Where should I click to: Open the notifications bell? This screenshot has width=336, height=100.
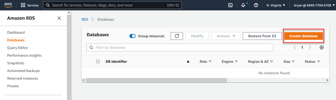[x=243, y=5]
